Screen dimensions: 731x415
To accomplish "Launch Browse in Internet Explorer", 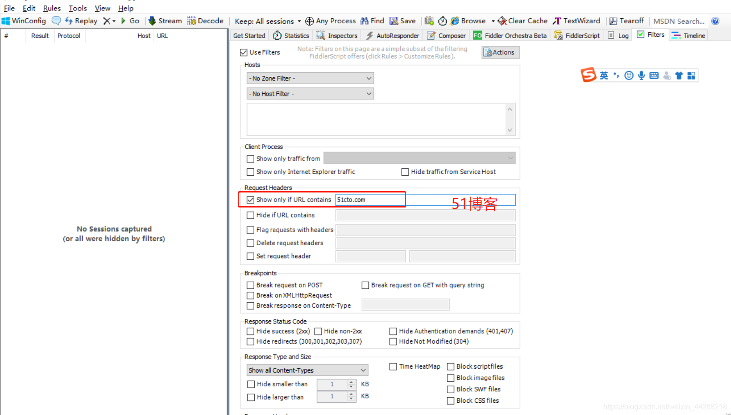I will (x=468, y=21).
